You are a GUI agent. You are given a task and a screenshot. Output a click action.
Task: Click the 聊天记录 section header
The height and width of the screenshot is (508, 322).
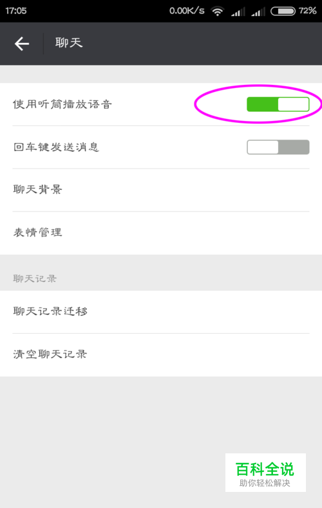35,278
